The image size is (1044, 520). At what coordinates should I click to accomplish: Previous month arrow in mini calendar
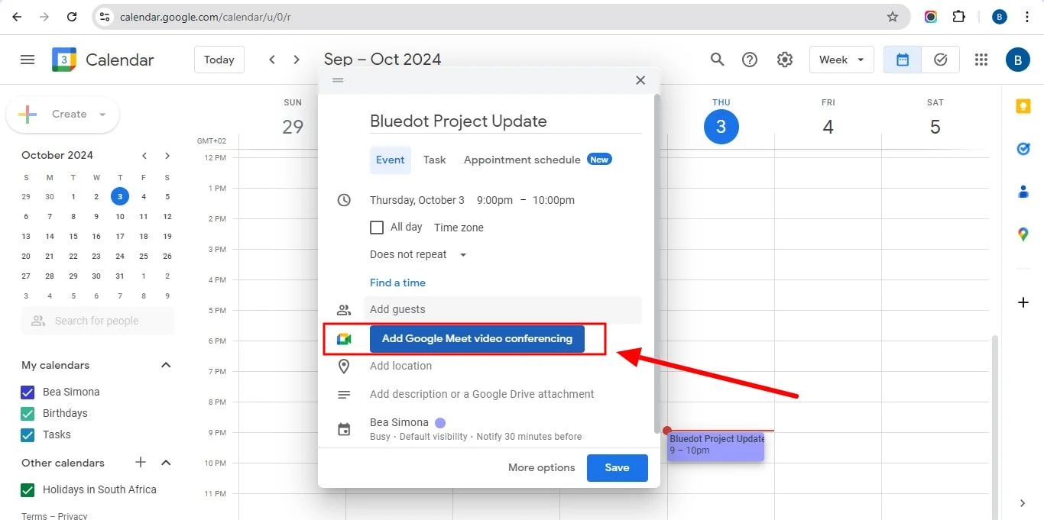point(144,155)
